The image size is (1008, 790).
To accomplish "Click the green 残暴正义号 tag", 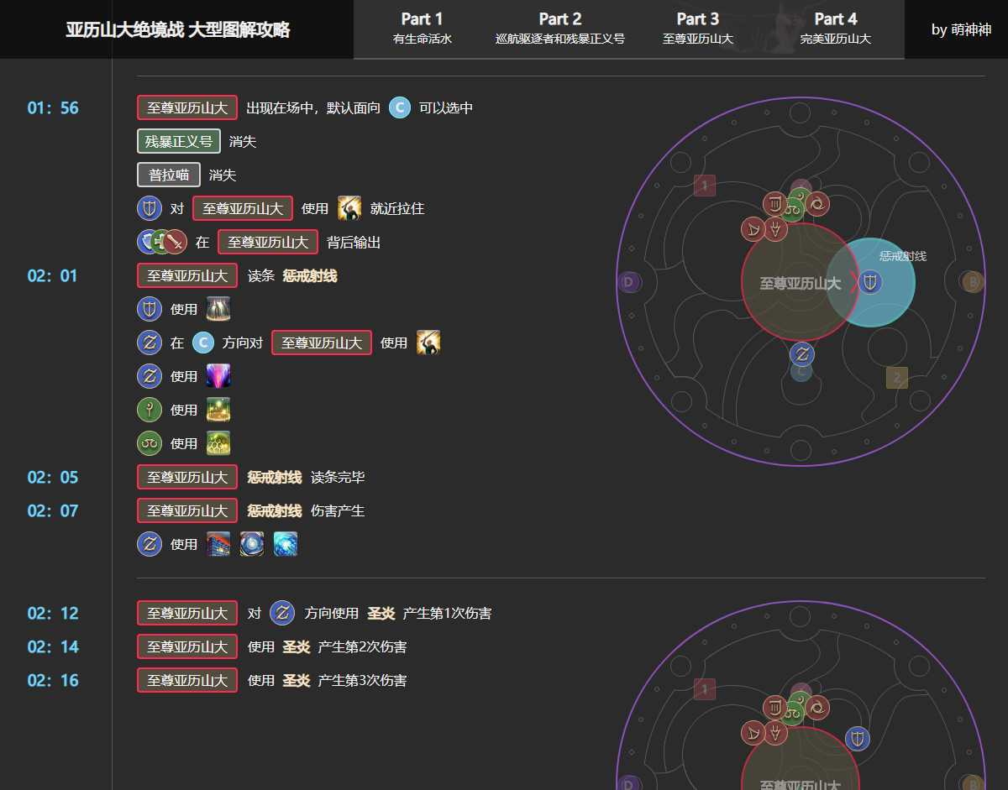I will click(179, 141).
